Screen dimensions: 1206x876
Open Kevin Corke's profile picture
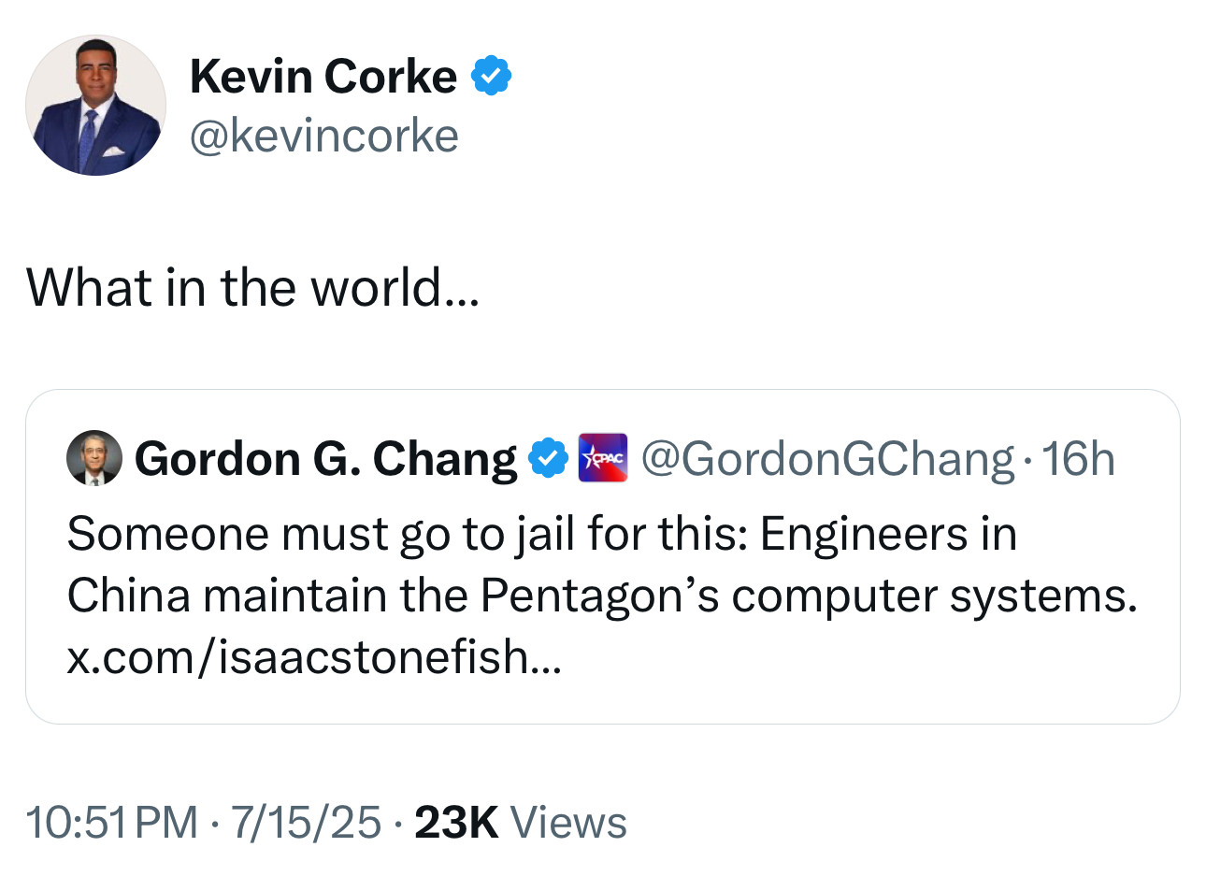95,106
